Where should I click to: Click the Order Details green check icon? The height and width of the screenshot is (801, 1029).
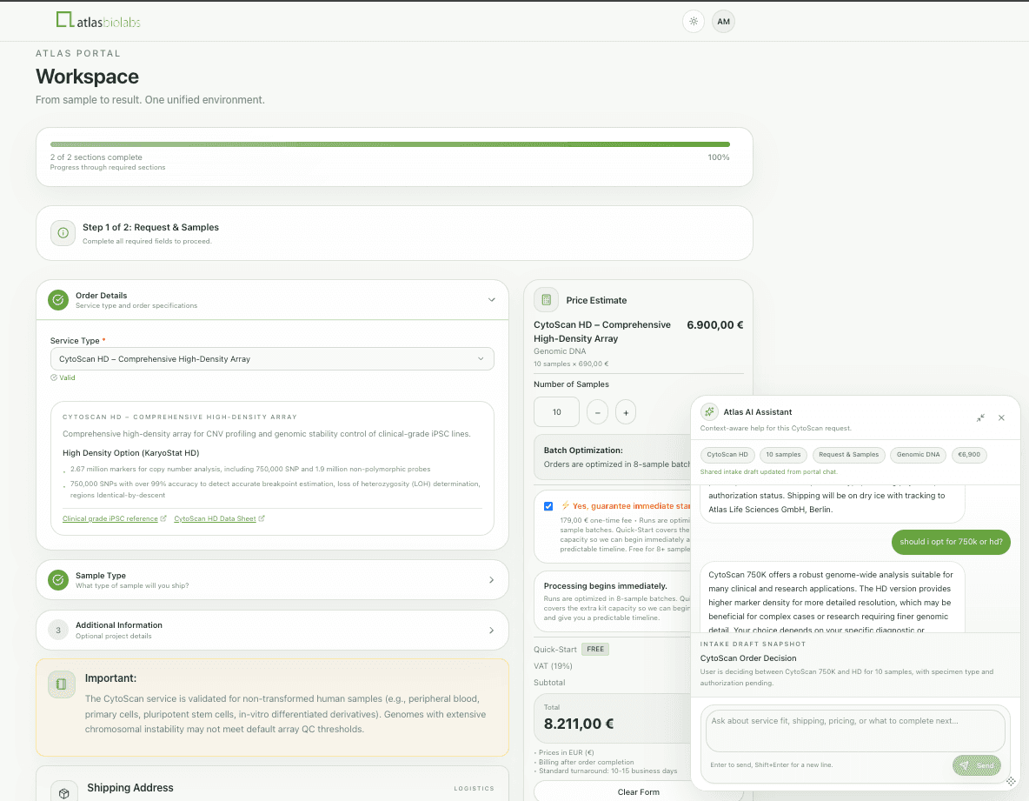58,300
